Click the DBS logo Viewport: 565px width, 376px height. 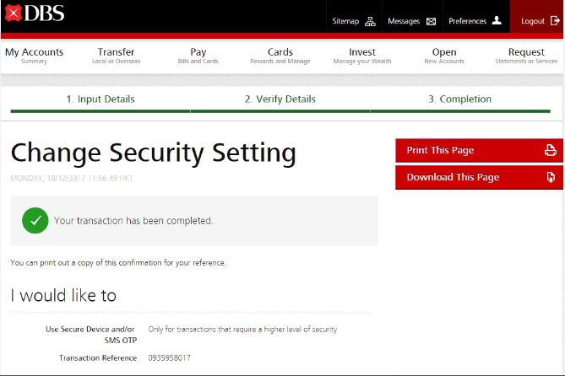34,13
